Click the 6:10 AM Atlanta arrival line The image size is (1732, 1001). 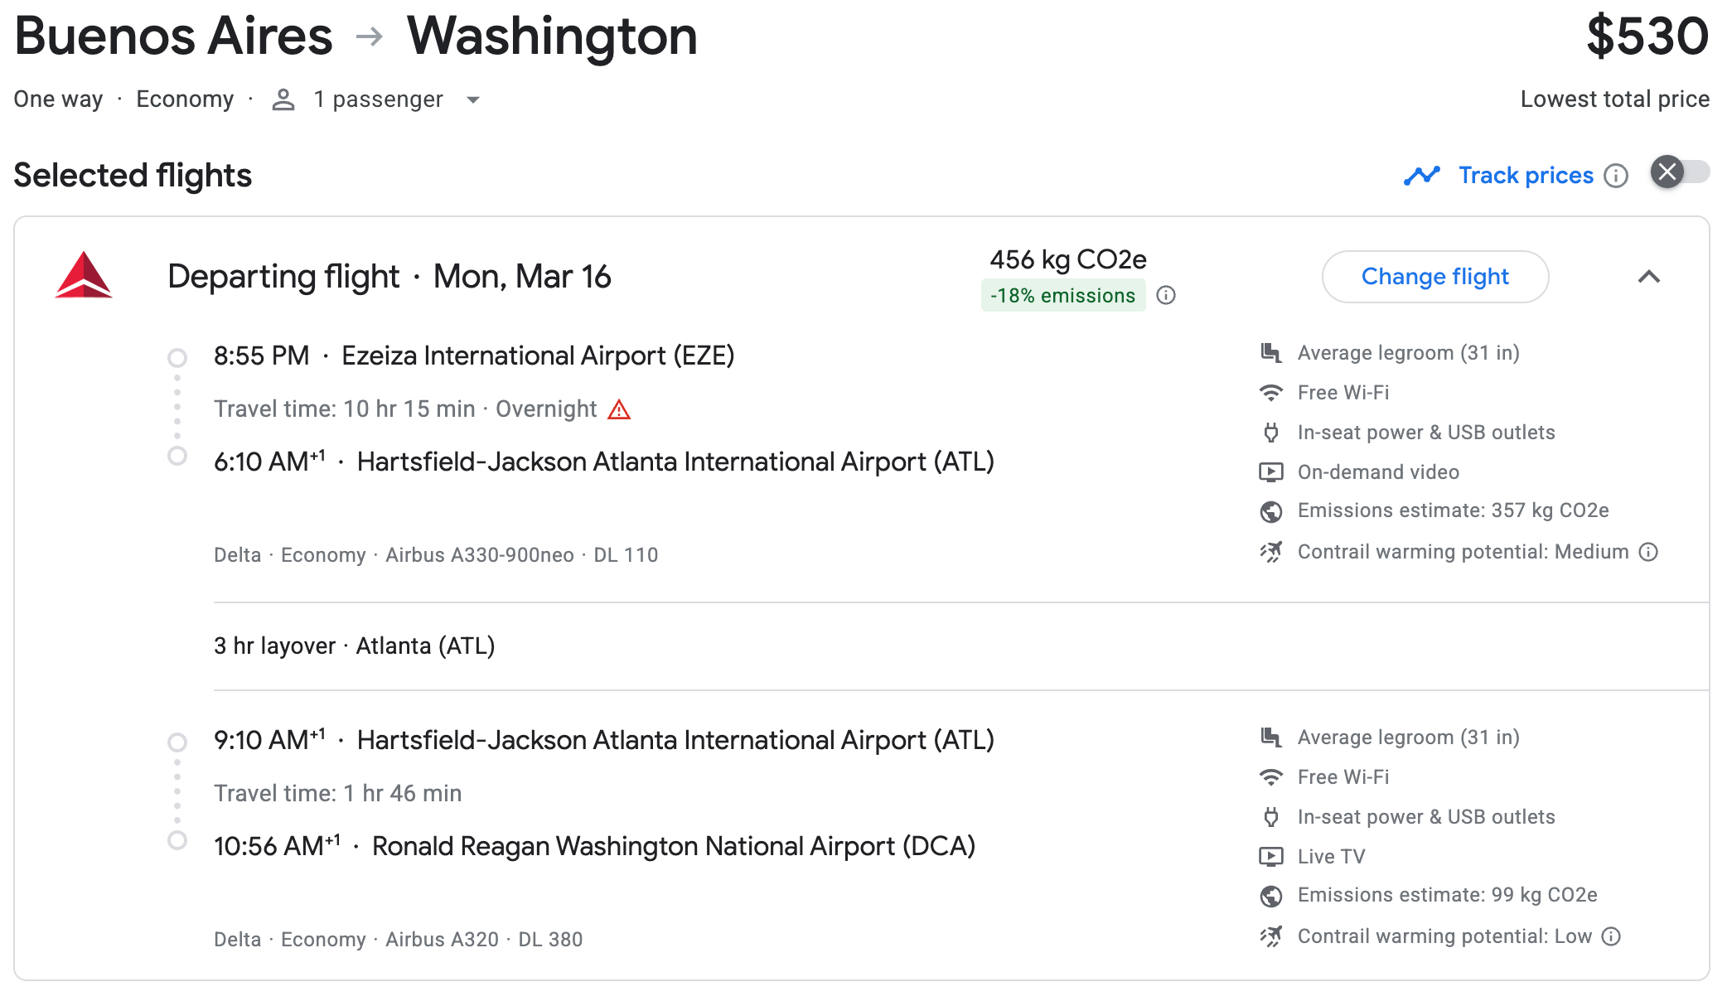(604, 462)
